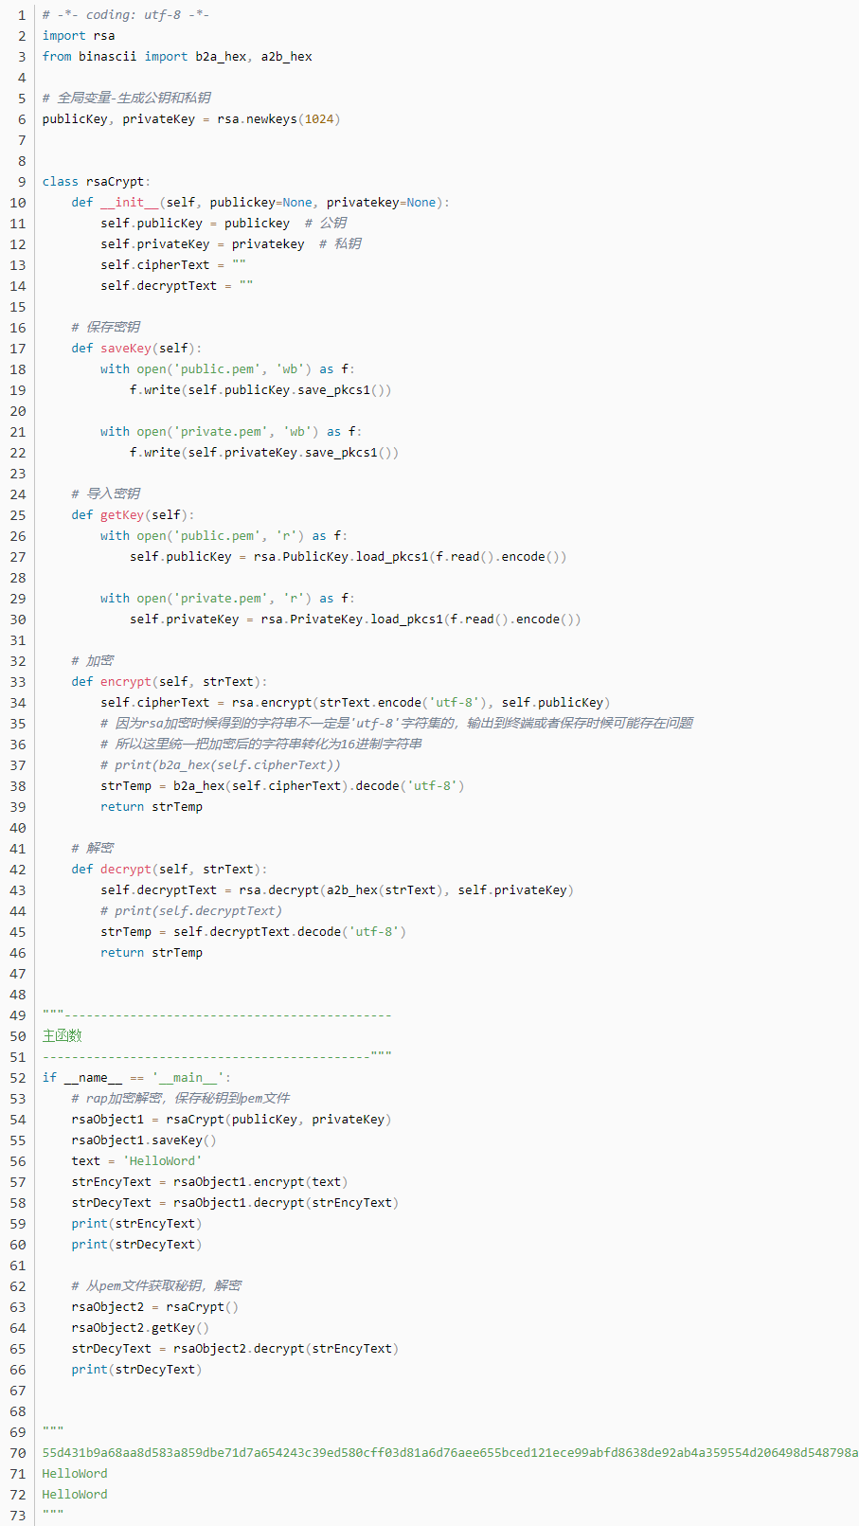Click the '# 全局变量-生成公钥和私钥' comment

(126, 99)
